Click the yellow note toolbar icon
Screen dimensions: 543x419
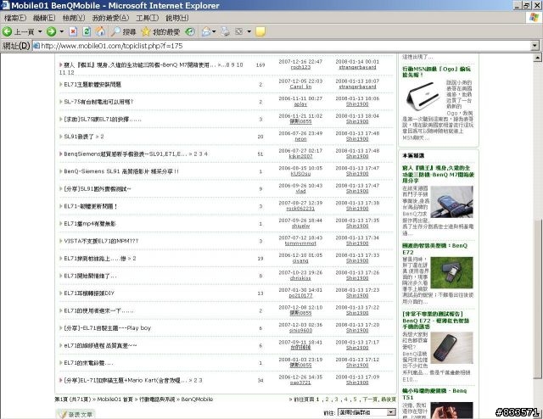[x=260, y=32]
